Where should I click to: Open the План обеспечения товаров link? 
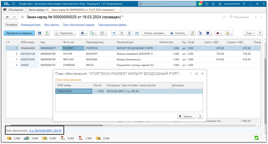point(79,25)
